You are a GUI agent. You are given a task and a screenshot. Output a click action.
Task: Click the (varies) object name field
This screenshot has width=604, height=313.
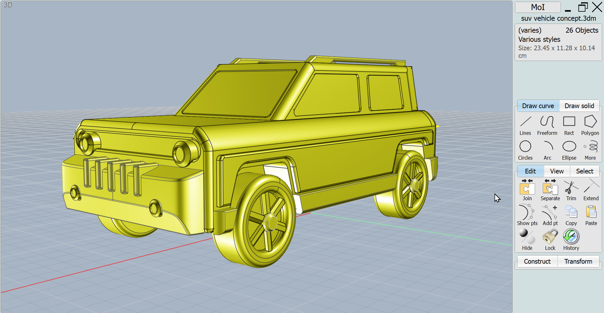(530, 30)
